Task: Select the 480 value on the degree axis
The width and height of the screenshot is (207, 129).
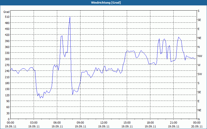Action: (7, 23)
